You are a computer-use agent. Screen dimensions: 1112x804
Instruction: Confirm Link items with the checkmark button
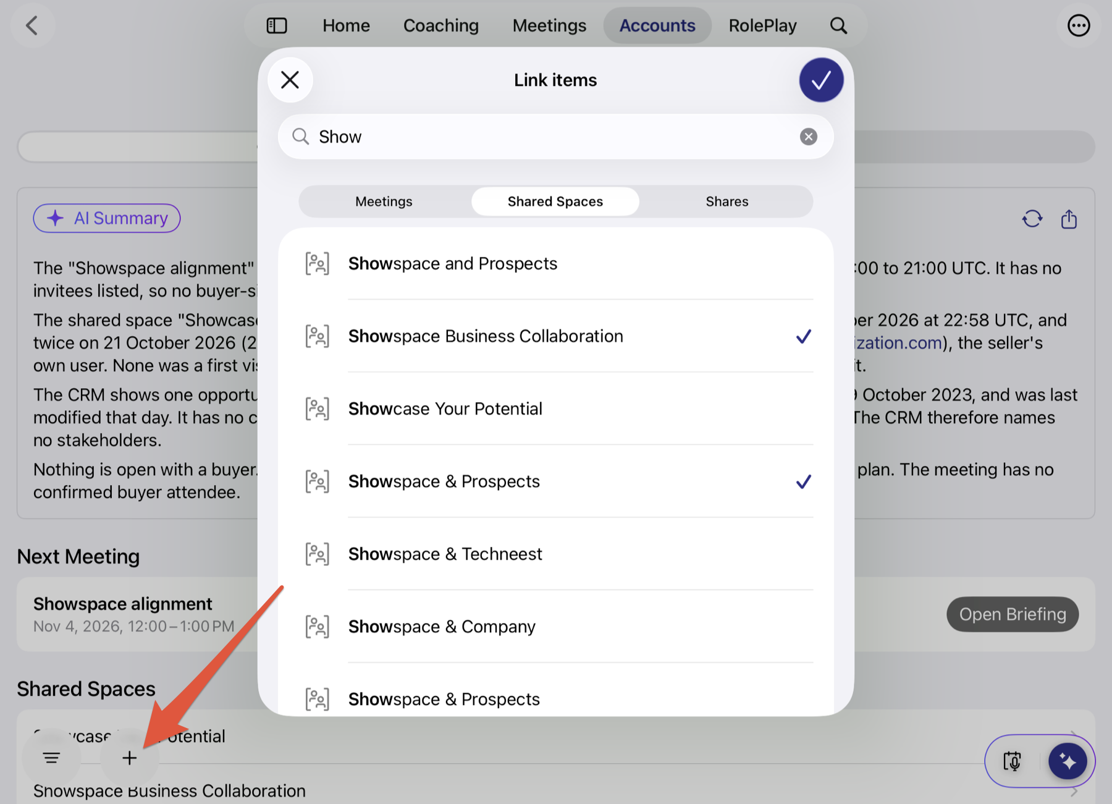821,80
